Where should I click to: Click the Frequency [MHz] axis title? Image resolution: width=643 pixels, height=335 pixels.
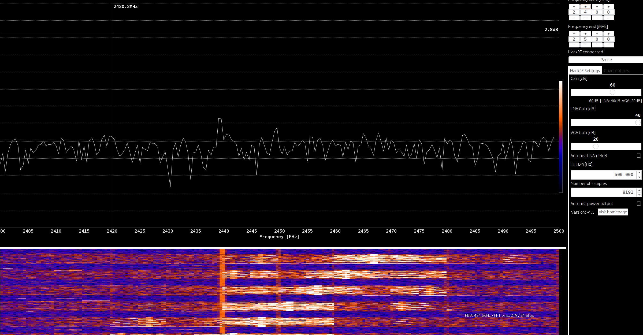tap(279, 237)
